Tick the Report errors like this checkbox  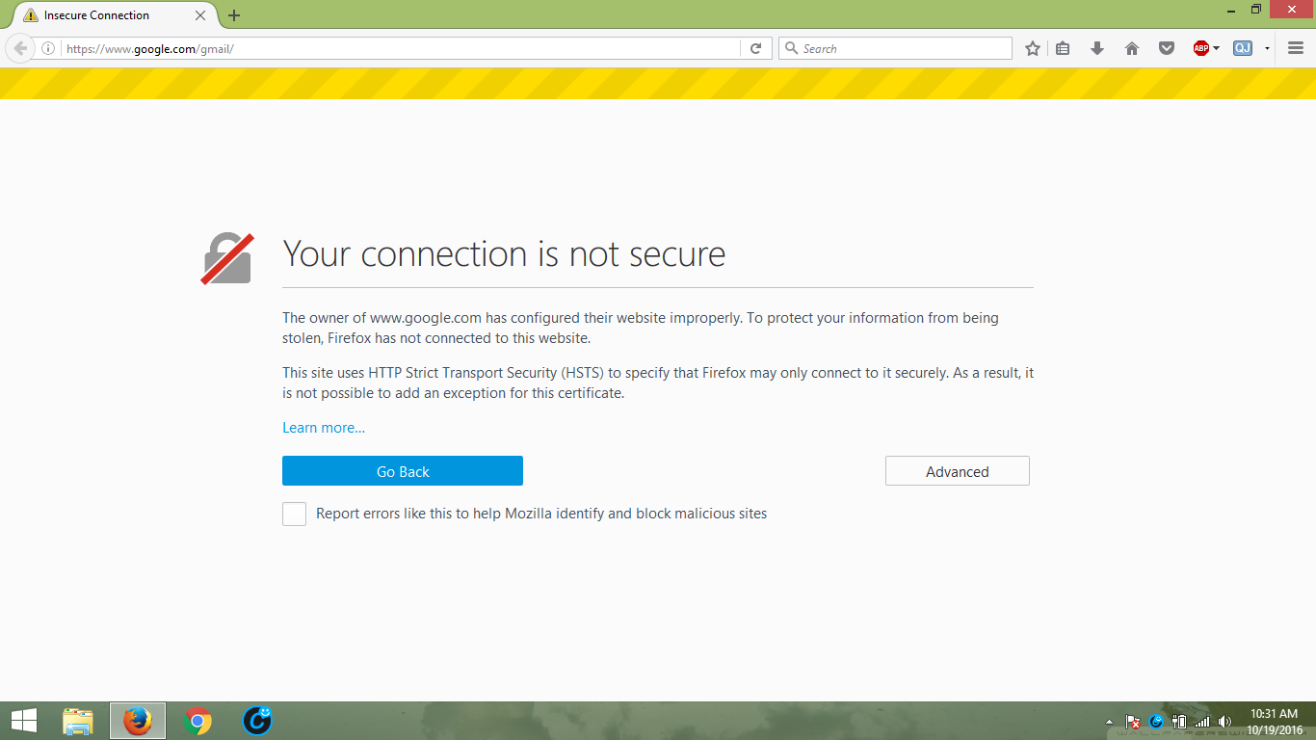294,514
